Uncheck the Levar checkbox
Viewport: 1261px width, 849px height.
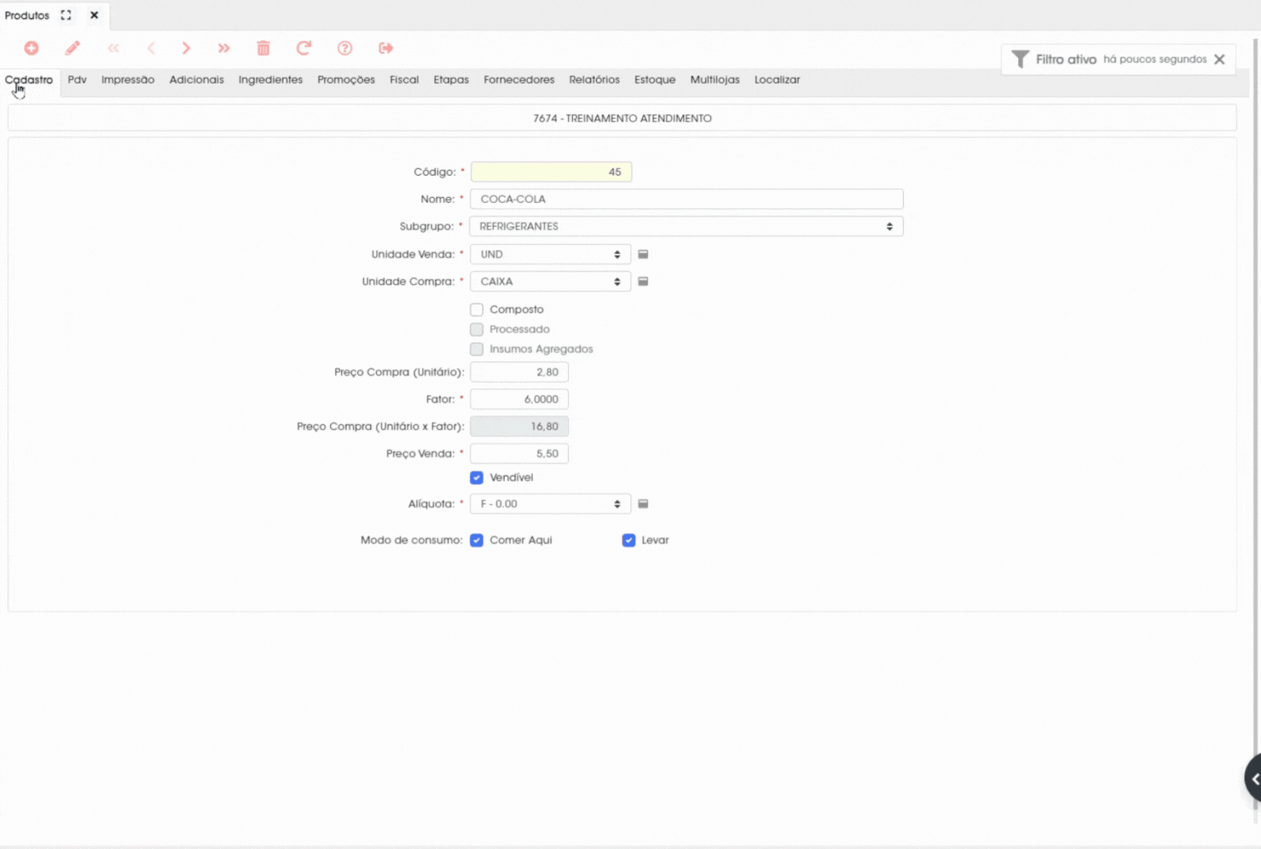tap(629, 540)
